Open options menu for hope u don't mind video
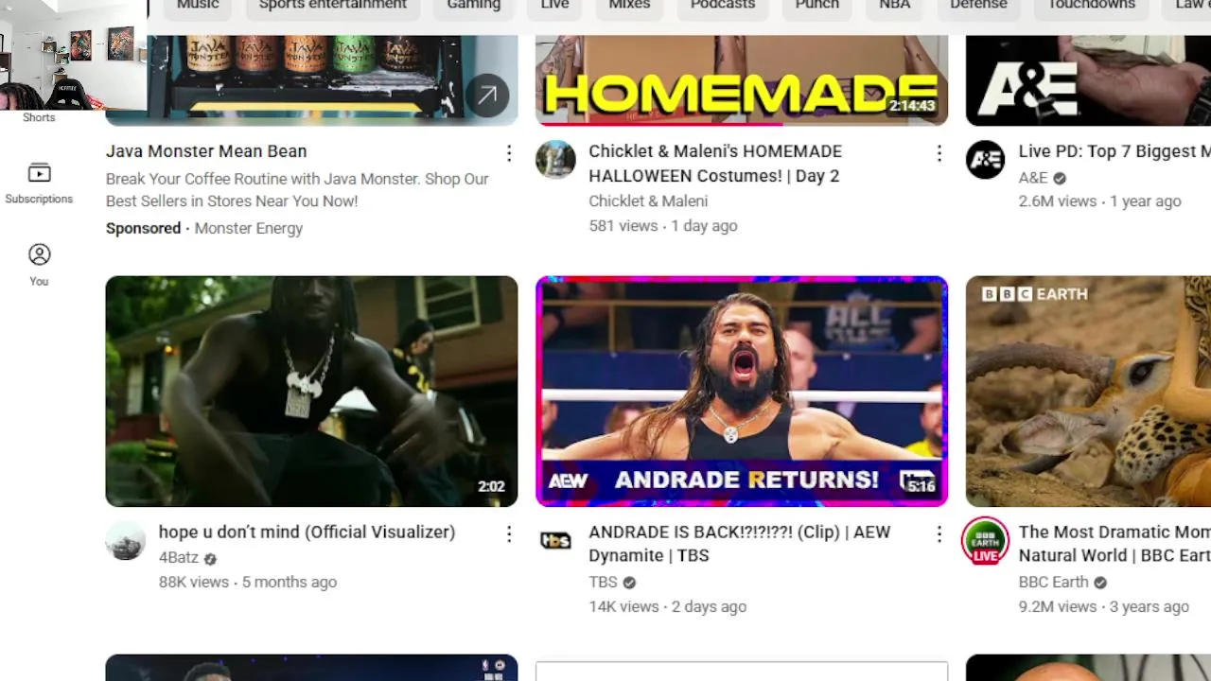Screen dimensions: 1211x681 (x=509, y=533)
